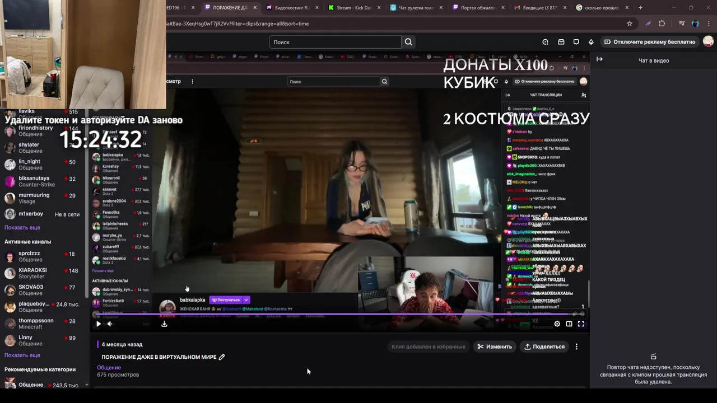The width and height of the screenshot is (717, 403).
Task: Open the whispers speech bubble icon
Action: click(x=576, y=42)
